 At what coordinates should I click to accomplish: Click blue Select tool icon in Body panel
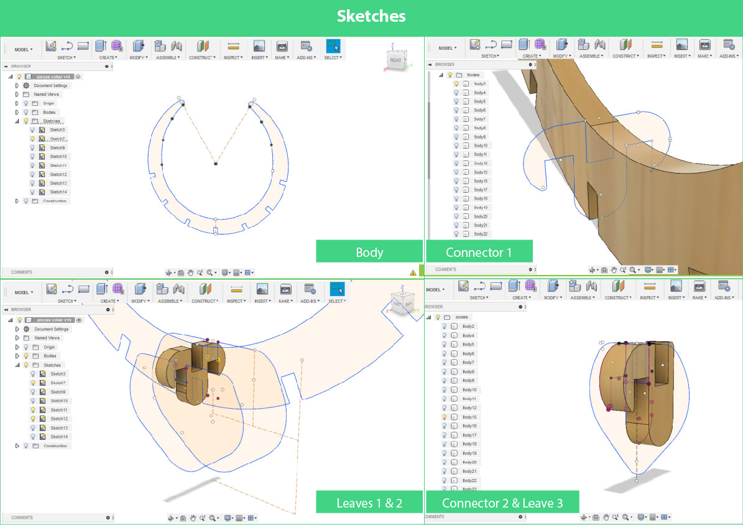coord(333,46)
